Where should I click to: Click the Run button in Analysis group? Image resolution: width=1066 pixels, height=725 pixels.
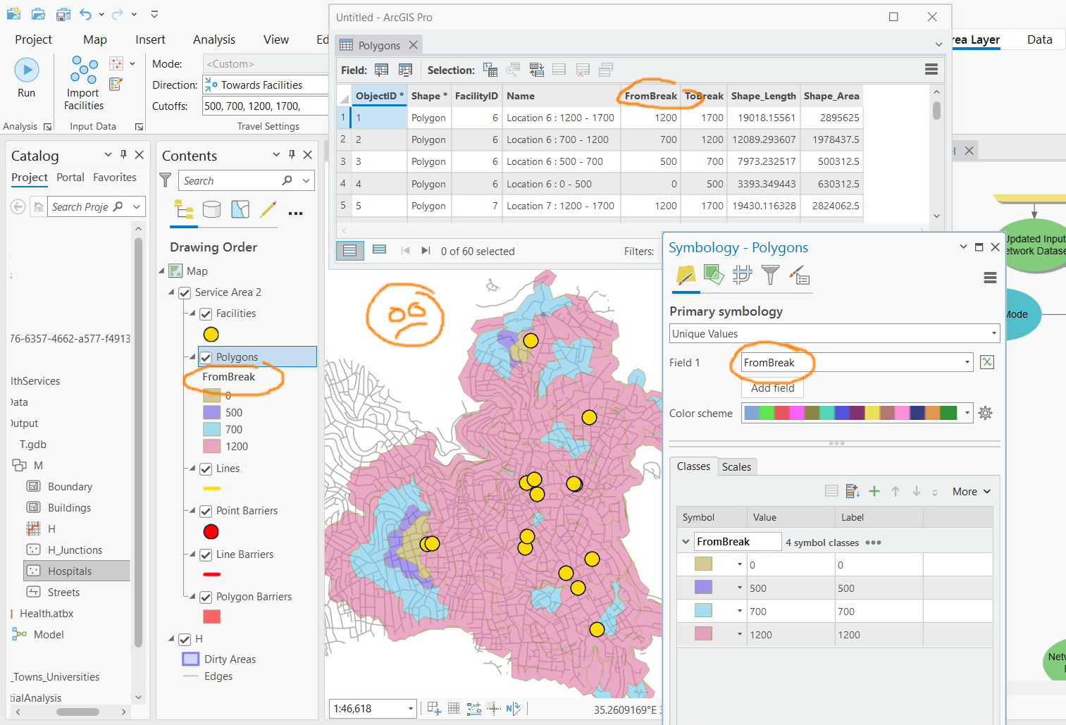click(x=26, y=70)
